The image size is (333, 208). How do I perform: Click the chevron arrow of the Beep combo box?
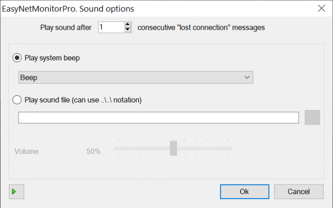[247, 78]
